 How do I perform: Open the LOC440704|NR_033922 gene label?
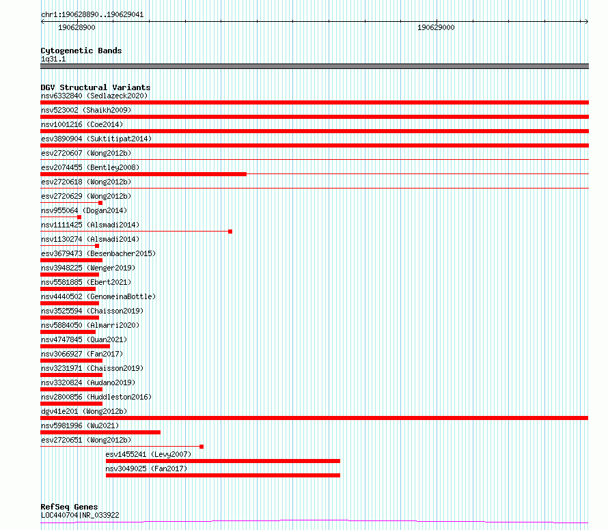coord(80,515)
